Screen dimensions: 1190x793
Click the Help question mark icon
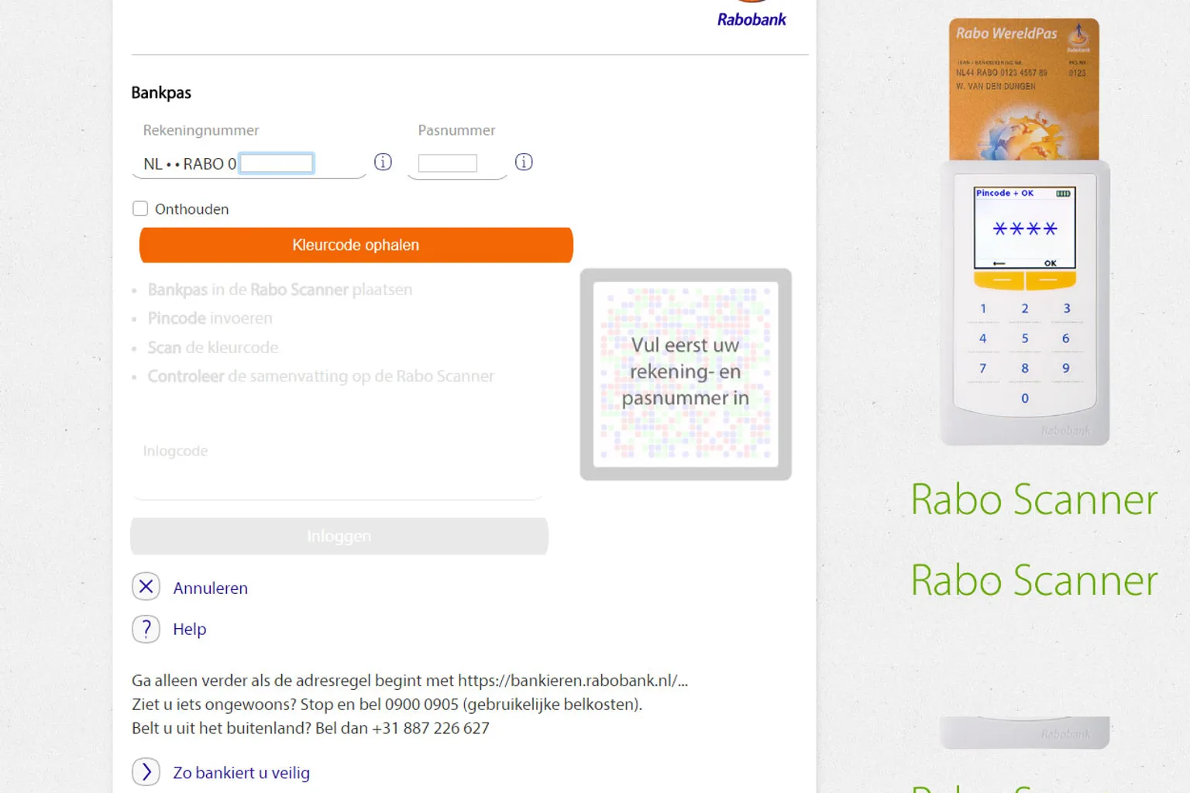click(x=146, y=629)
